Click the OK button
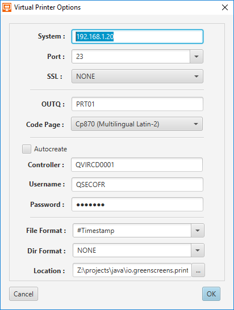 (211, 294)
